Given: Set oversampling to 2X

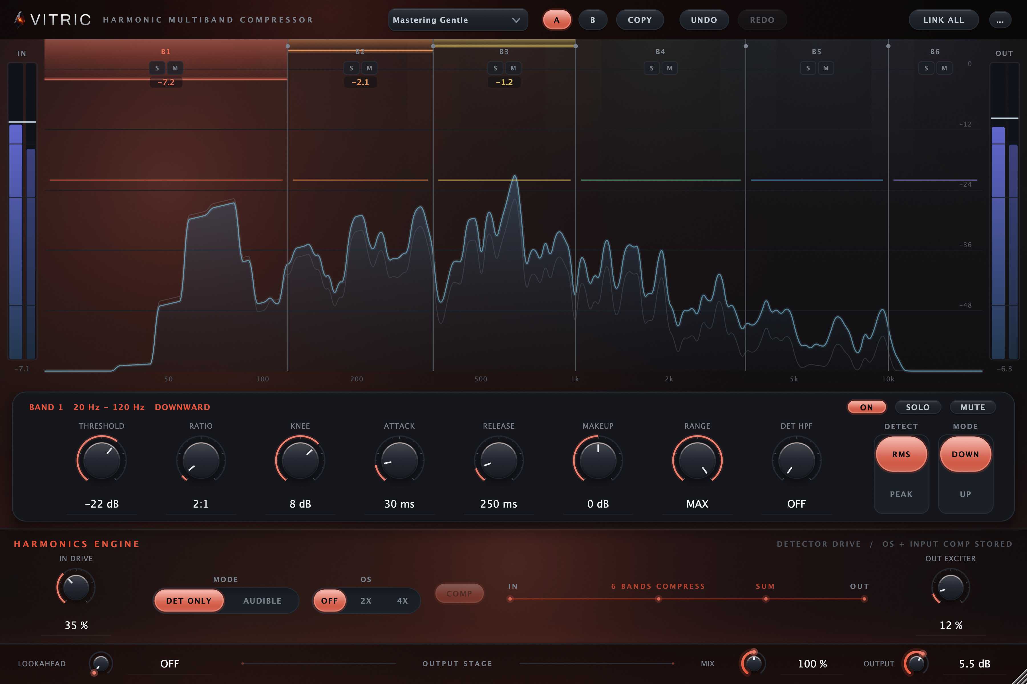Looking at the screenshot, I should tap(365, 601).
